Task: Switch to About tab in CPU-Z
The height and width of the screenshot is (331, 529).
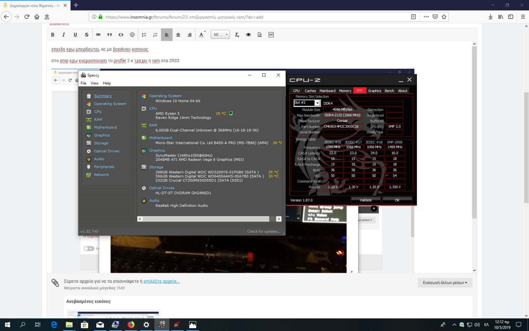Action: click(403, 91)
